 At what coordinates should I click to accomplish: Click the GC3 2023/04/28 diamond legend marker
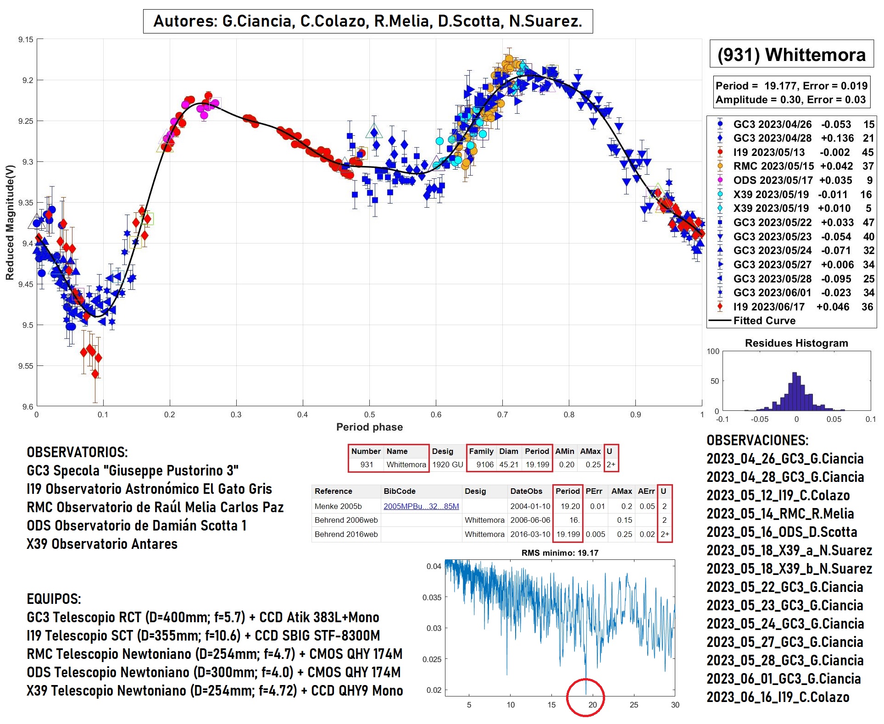720,138
